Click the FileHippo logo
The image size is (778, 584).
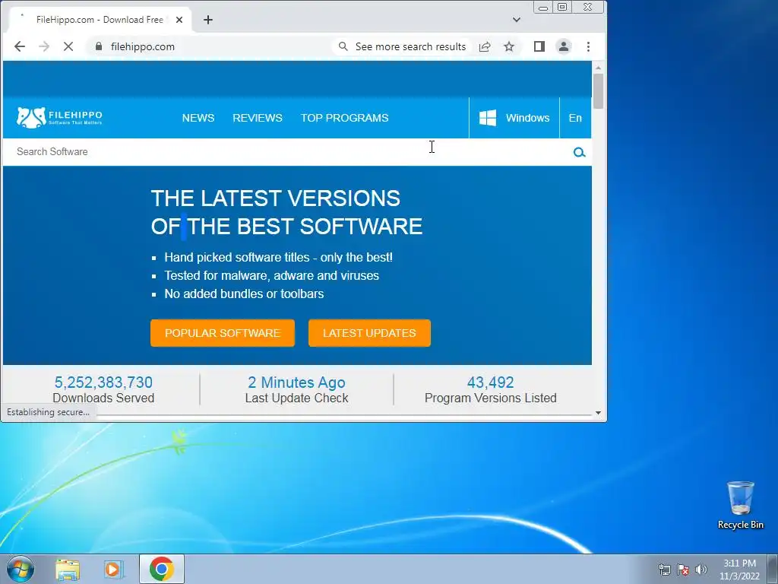[x=59, y=118]
